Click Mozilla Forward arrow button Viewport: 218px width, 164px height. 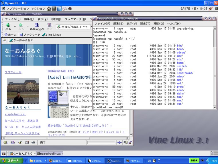21,27
